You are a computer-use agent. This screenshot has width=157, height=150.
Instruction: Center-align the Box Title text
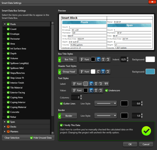(103, 59)
